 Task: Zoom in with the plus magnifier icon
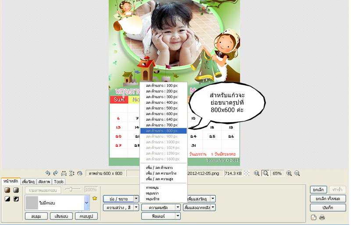tap(289, 173)
